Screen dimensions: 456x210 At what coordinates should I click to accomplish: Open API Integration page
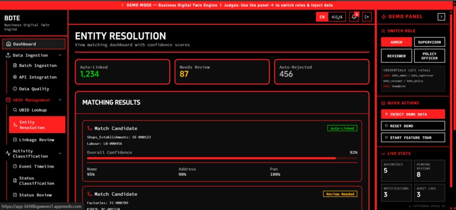(x=37, y=77)
